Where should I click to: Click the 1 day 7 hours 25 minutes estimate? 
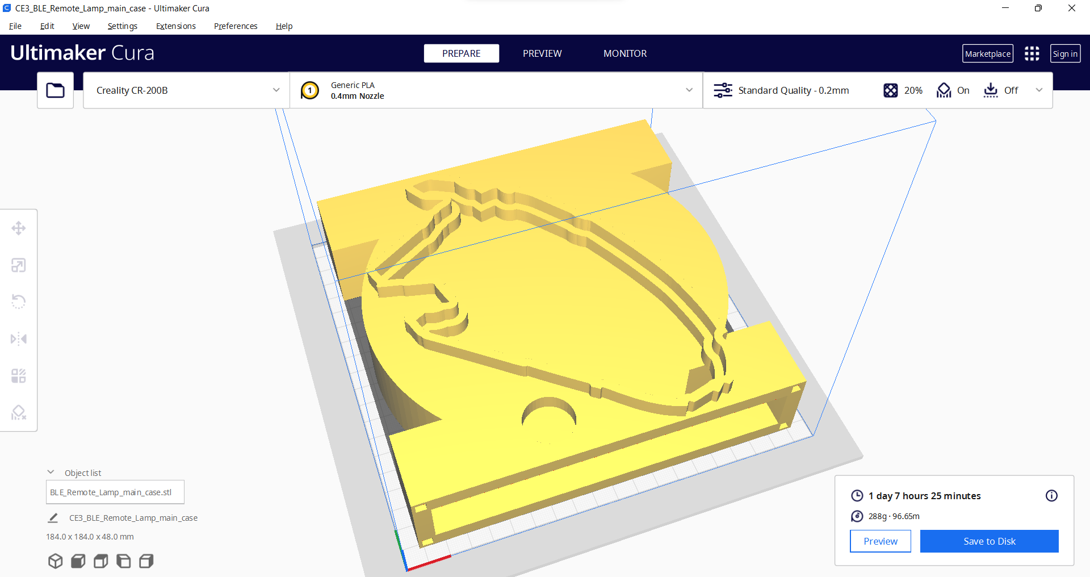925,496
